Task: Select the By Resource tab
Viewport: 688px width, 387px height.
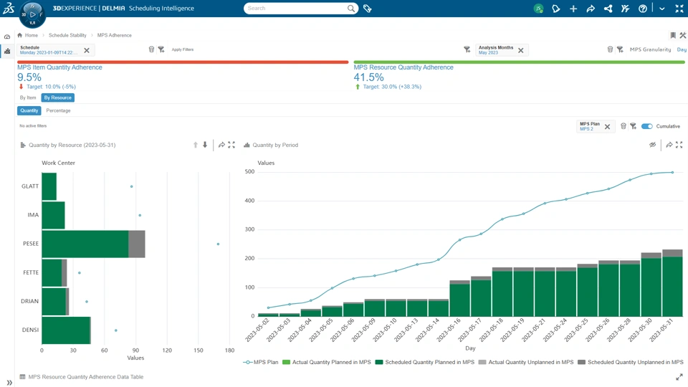Action: click(57, 98)
